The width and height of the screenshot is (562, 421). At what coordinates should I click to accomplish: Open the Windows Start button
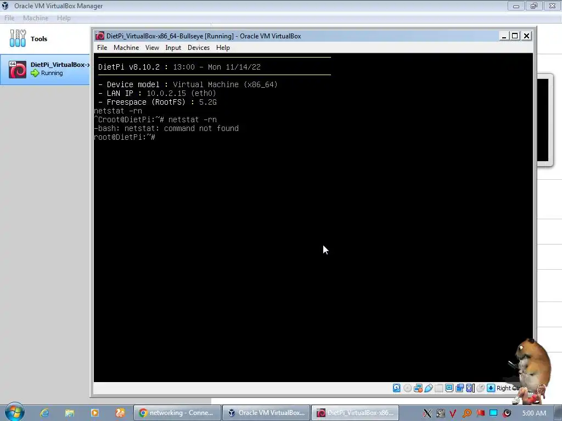14,412
